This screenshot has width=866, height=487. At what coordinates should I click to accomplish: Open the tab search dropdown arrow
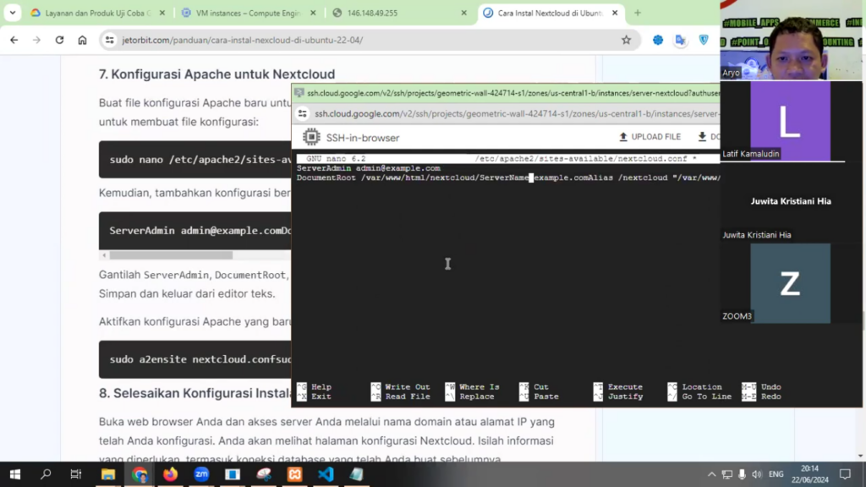point(13,13)
